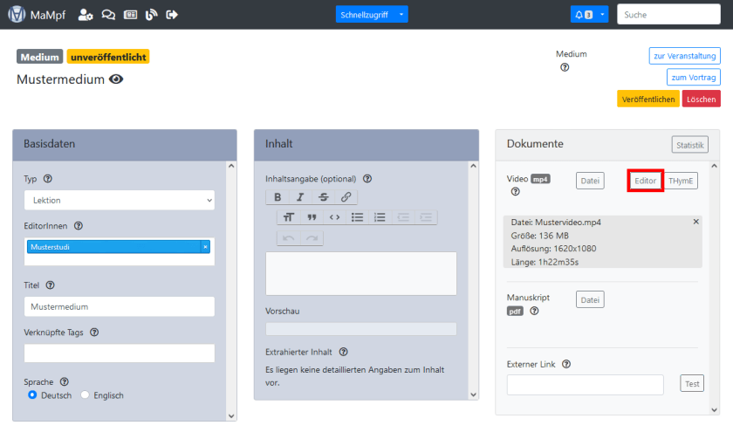733x432 pixels.
Task: Select Deutsch as the language
Action: point(32,395)
